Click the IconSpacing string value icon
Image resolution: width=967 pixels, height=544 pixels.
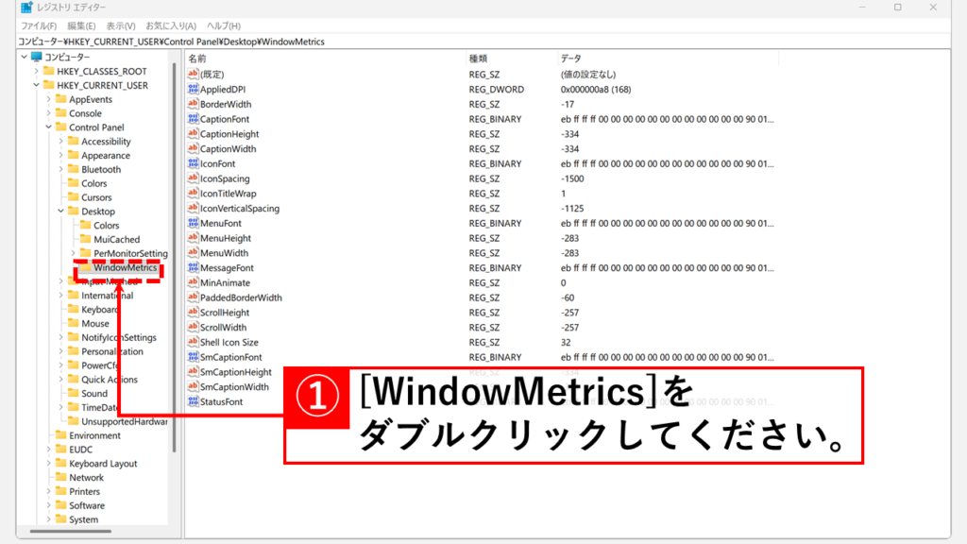click(193, 178)
